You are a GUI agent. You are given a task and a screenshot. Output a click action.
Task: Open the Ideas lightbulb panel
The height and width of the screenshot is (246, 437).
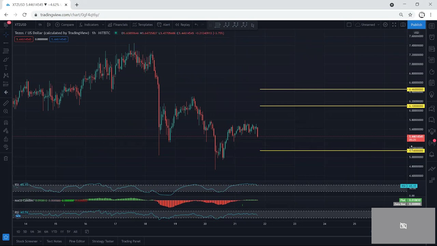pos(432,94)
